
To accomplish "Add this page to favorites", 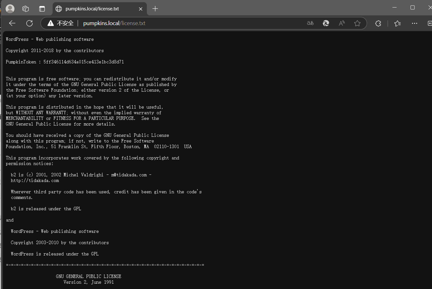I will coord(357,23).
